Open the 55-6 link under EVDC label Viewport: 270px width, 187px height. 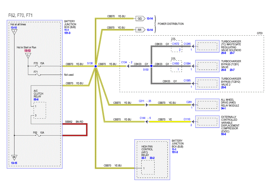coord(224,134)
